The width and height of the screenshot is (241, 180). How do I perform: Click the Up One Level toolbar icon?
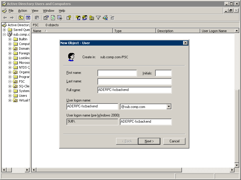tap(21, 18)
